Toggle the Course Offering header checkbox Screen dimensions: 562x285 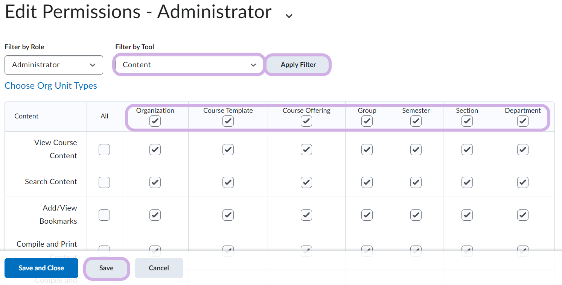(306, 121)
